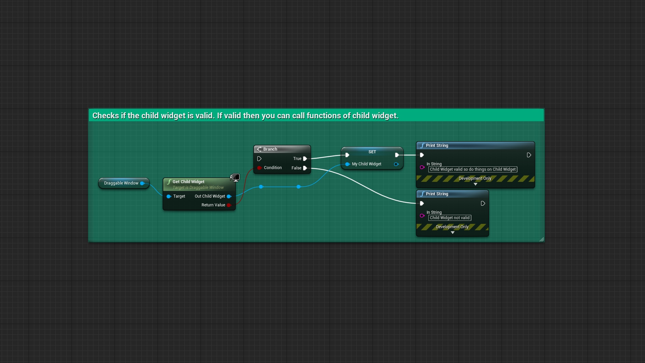Expand advanced pins under lower Development Only banner
645x363 pixels.
tap(453, 232)
